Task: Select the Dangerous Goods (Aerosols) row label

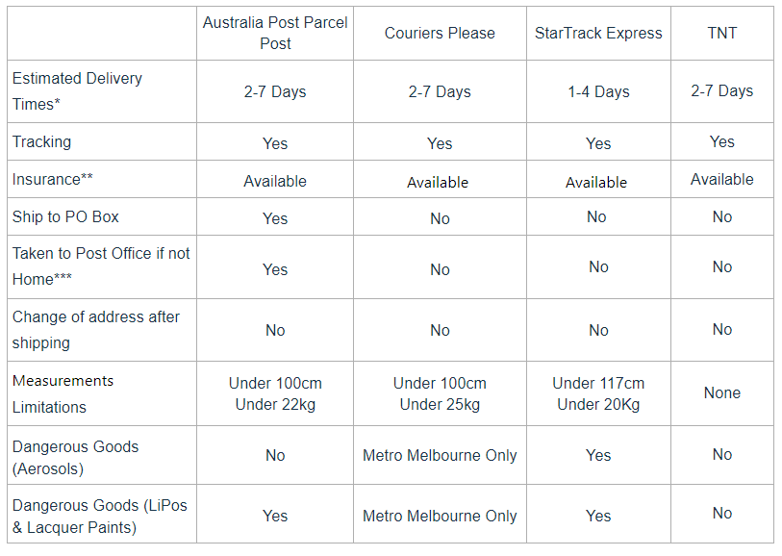Action: [75, 457]
